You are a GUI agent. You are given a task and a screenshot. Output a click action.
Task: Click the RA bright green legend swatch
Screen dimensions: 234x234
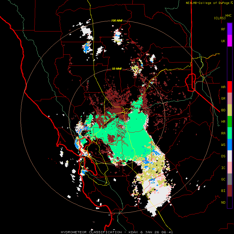coord(230,133)
